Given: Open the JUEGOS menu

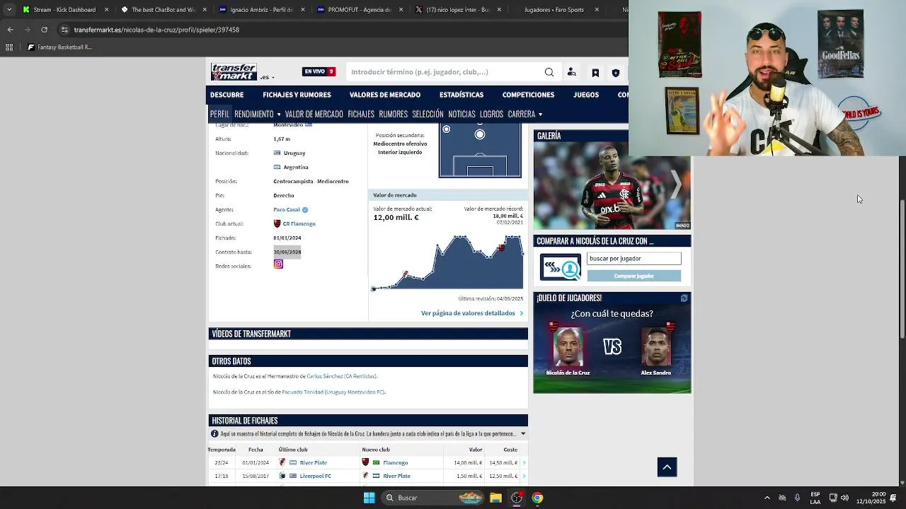Looking at the screenshot, I should point(586,95).
